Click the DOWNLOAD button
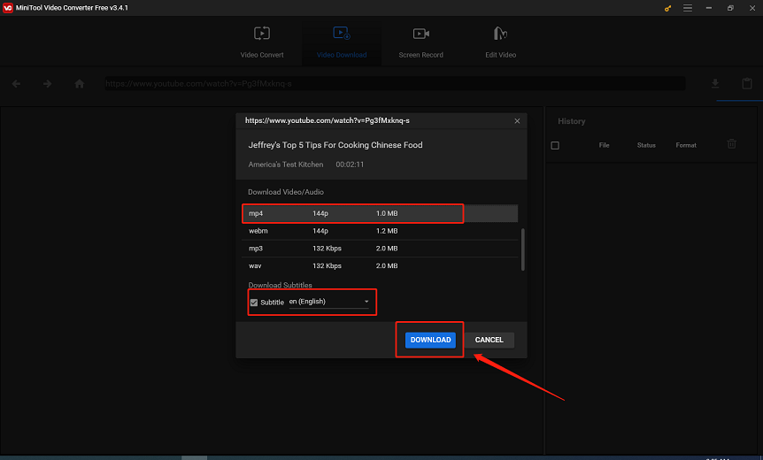 (430, 340)
